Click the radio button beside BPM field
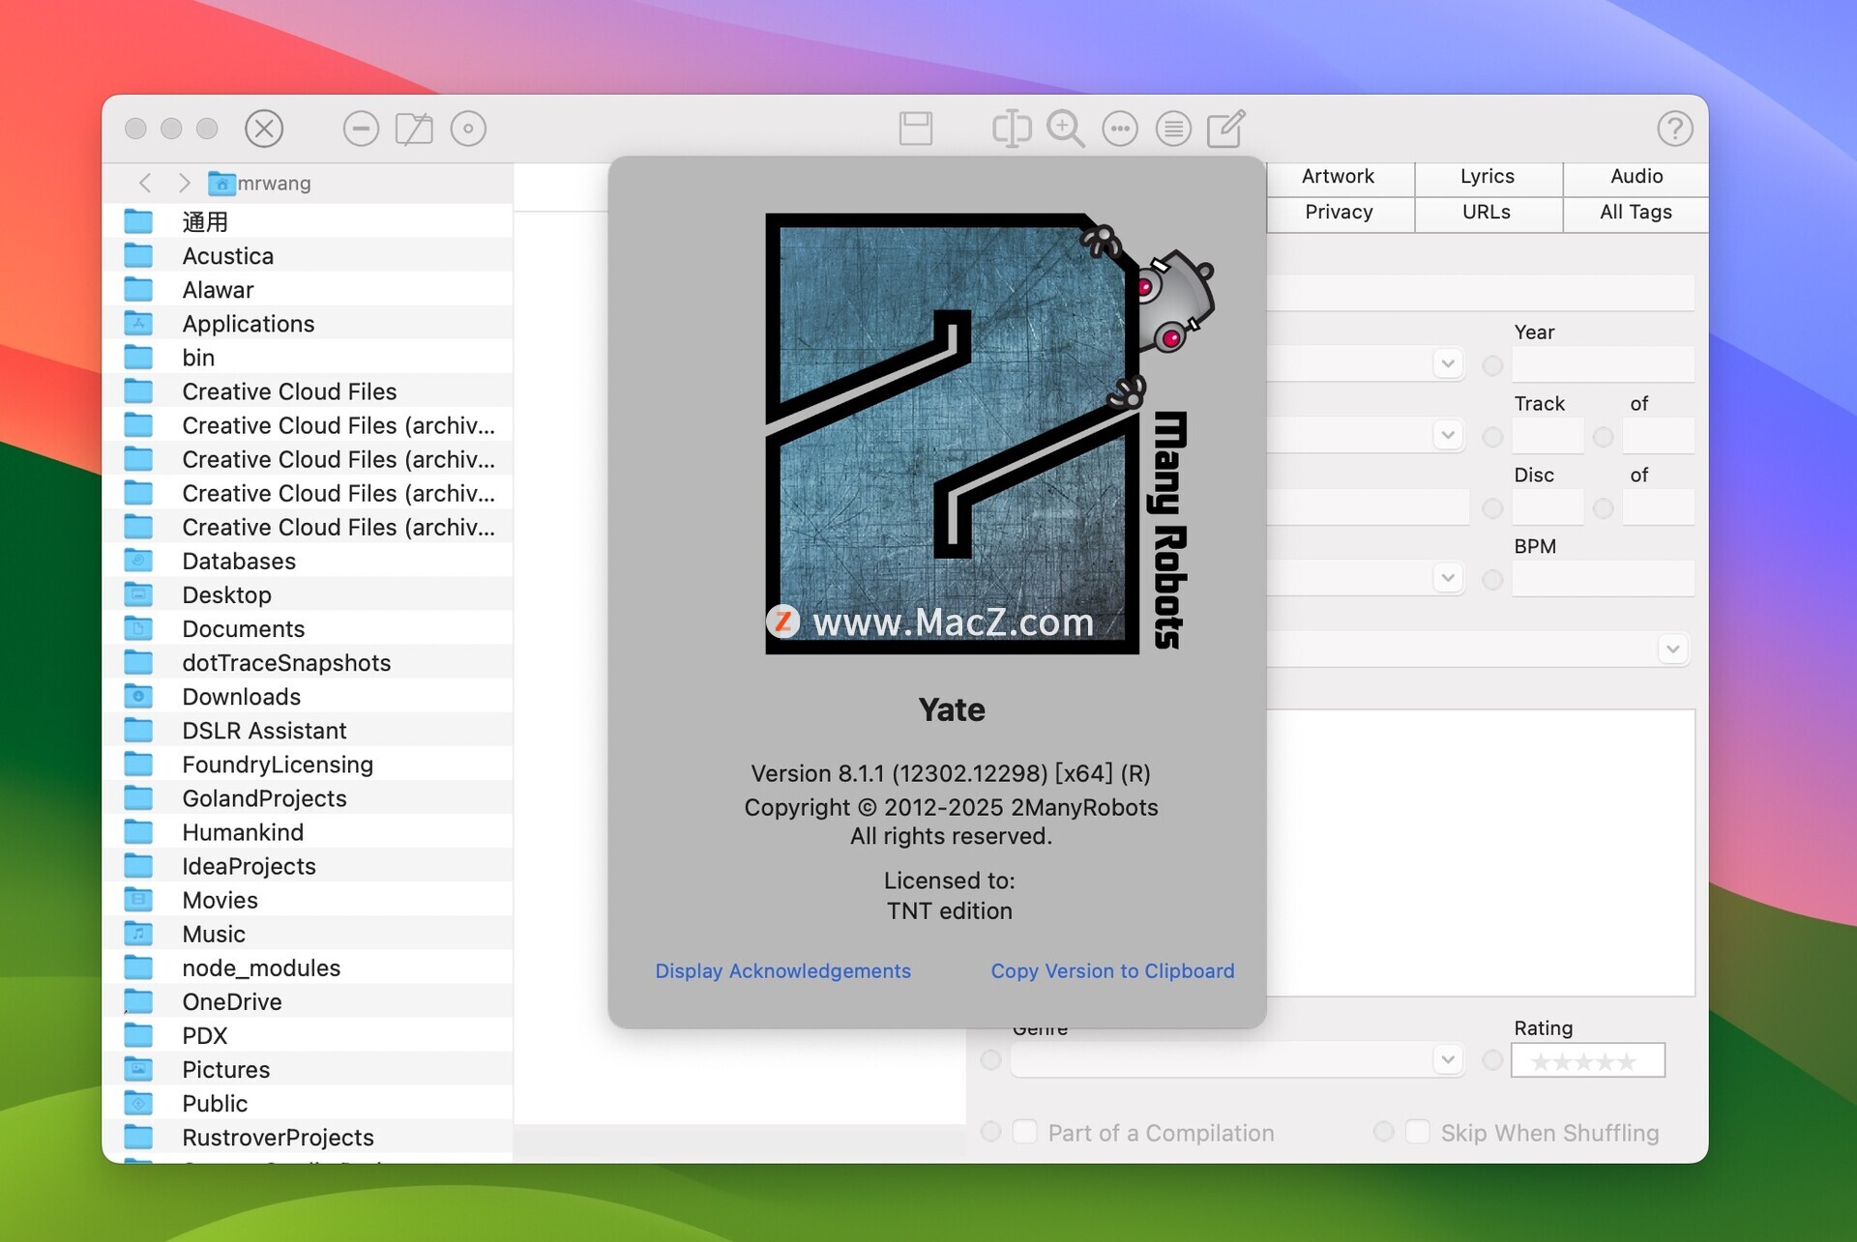The width and height of the screenshot is (1857, 1242). (x=1492, y=579)
